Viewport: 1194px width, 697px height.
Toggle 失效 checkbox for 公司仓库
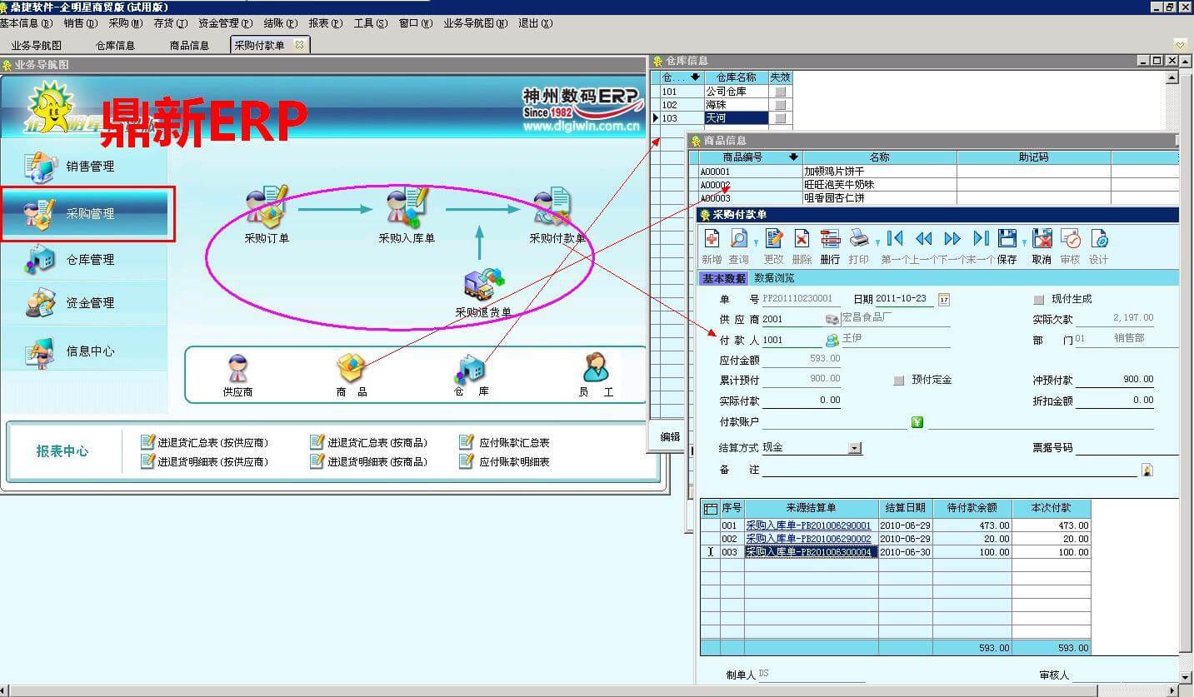pyautogui.click(x=780, y=92)
